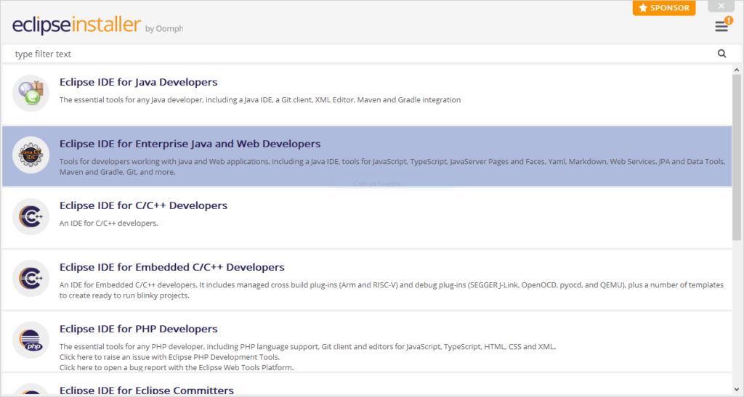The image size is (744, 397).
Task: Click the Enterprise Java tools description text
Action: click(392, 167)
